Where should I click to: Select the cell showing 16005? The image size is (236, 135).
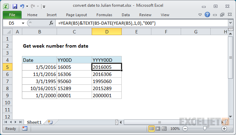(x=75, y=67)
